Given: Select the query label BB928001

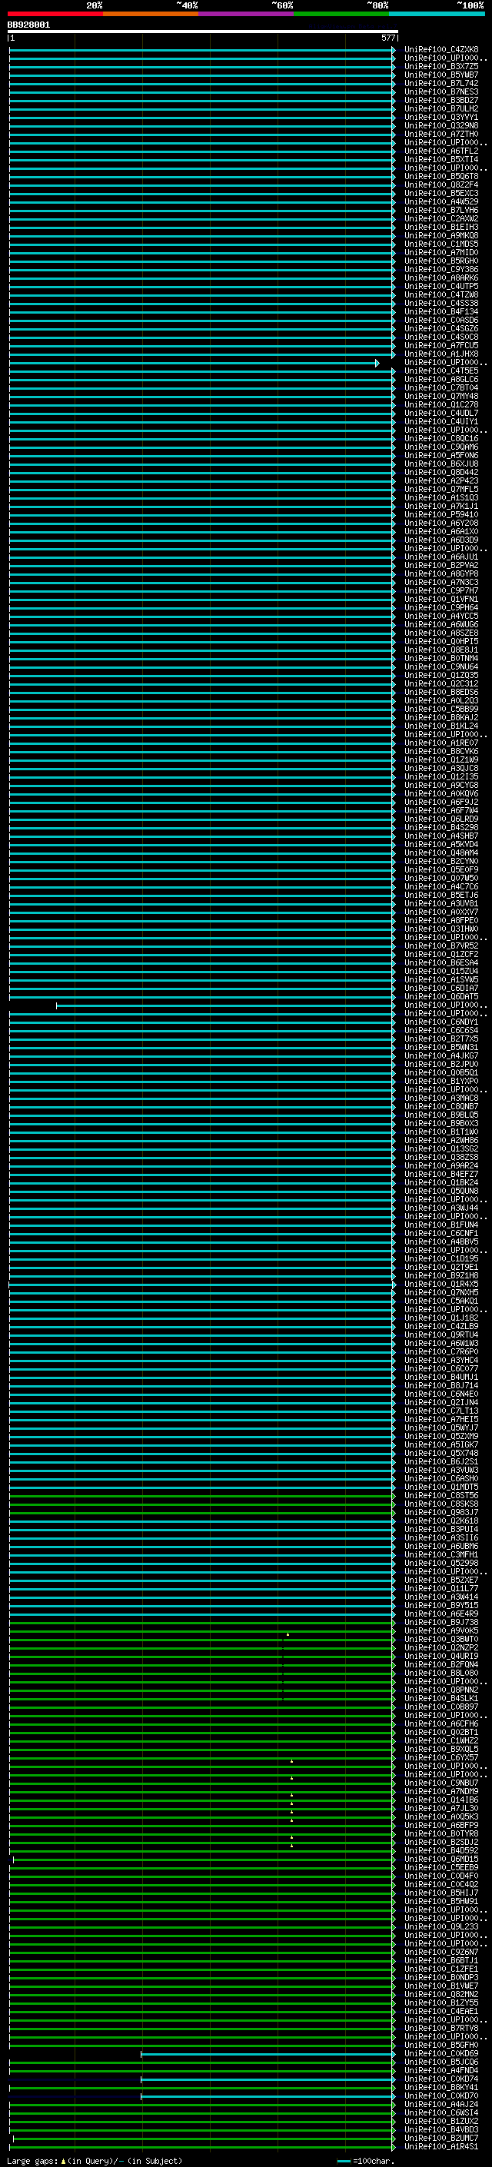Looking at the screenshot, I should pos(28,25).
